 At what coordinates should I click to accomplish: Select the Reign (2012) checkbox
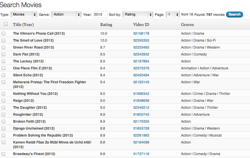tap(3, 100)
